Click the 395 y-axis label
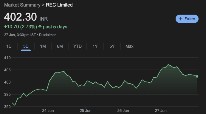Screen dimensions: 206x114 (x=7, y=94)
